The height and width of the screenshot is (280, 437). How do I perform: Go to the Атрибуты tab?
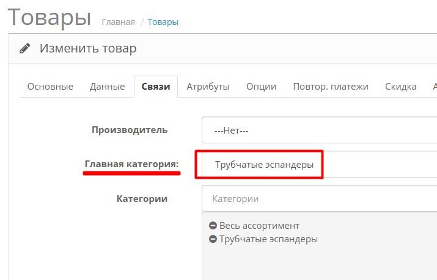[x=208, y=87]
